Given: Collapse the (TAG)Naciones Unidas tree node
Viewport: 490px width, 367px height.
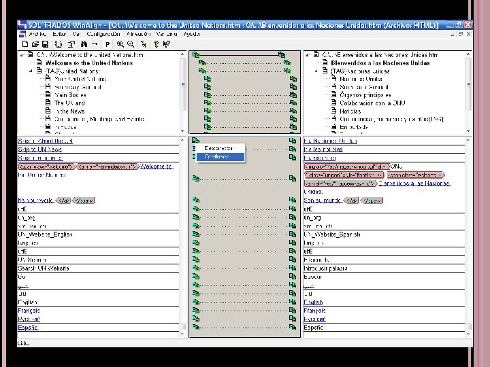Looking at the screenshot, I should click(x=316, y=71).
